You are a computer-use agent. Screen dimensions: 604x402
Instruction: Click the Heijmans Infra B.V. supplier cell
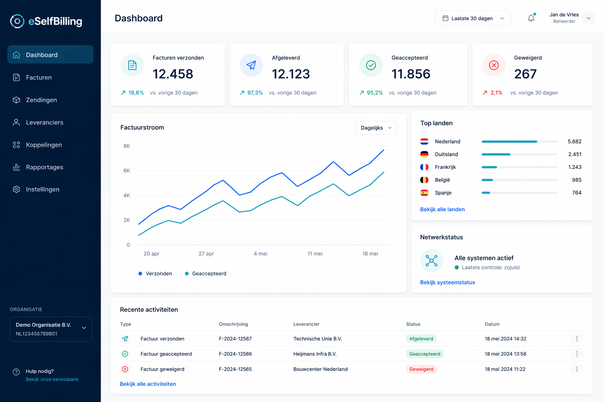315,354
